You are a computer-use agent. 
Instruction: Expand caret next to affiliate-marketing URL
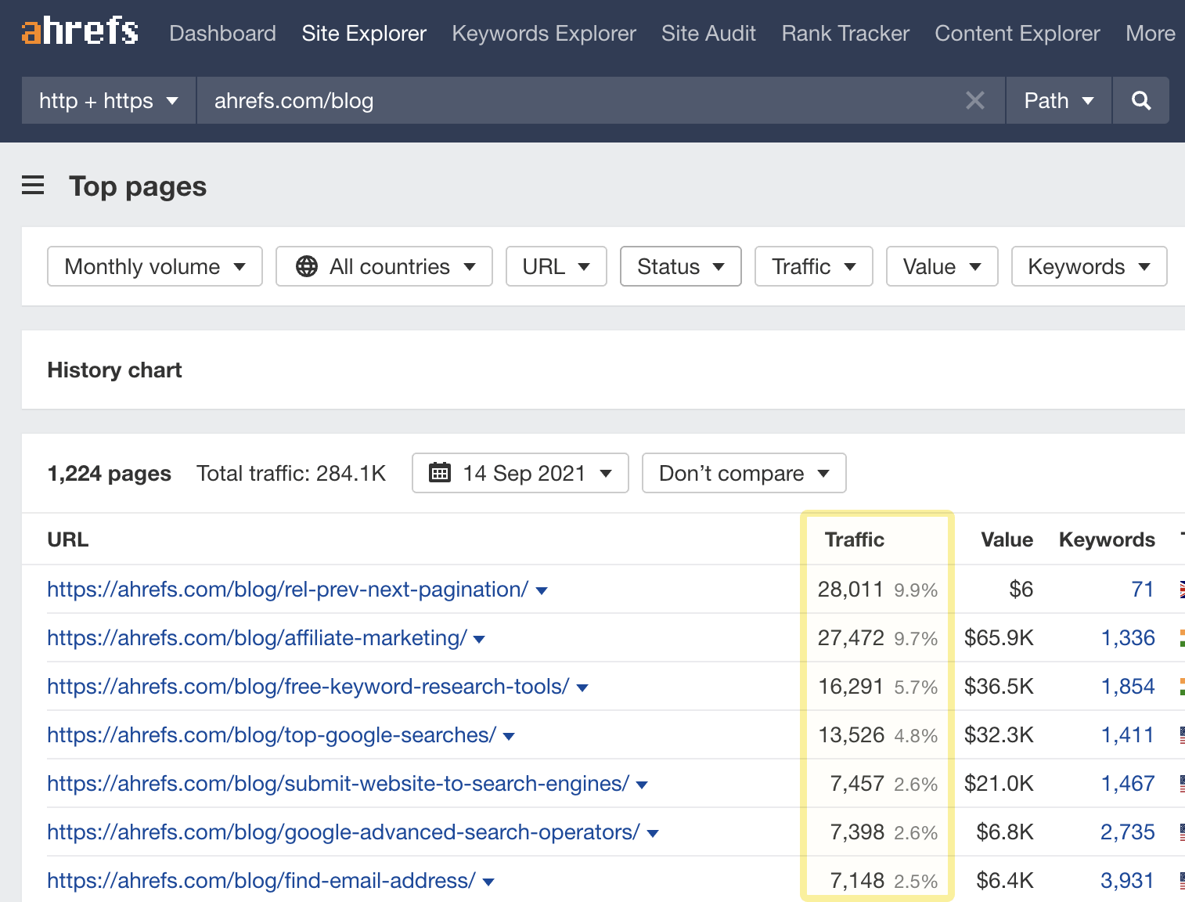(480, 640)
